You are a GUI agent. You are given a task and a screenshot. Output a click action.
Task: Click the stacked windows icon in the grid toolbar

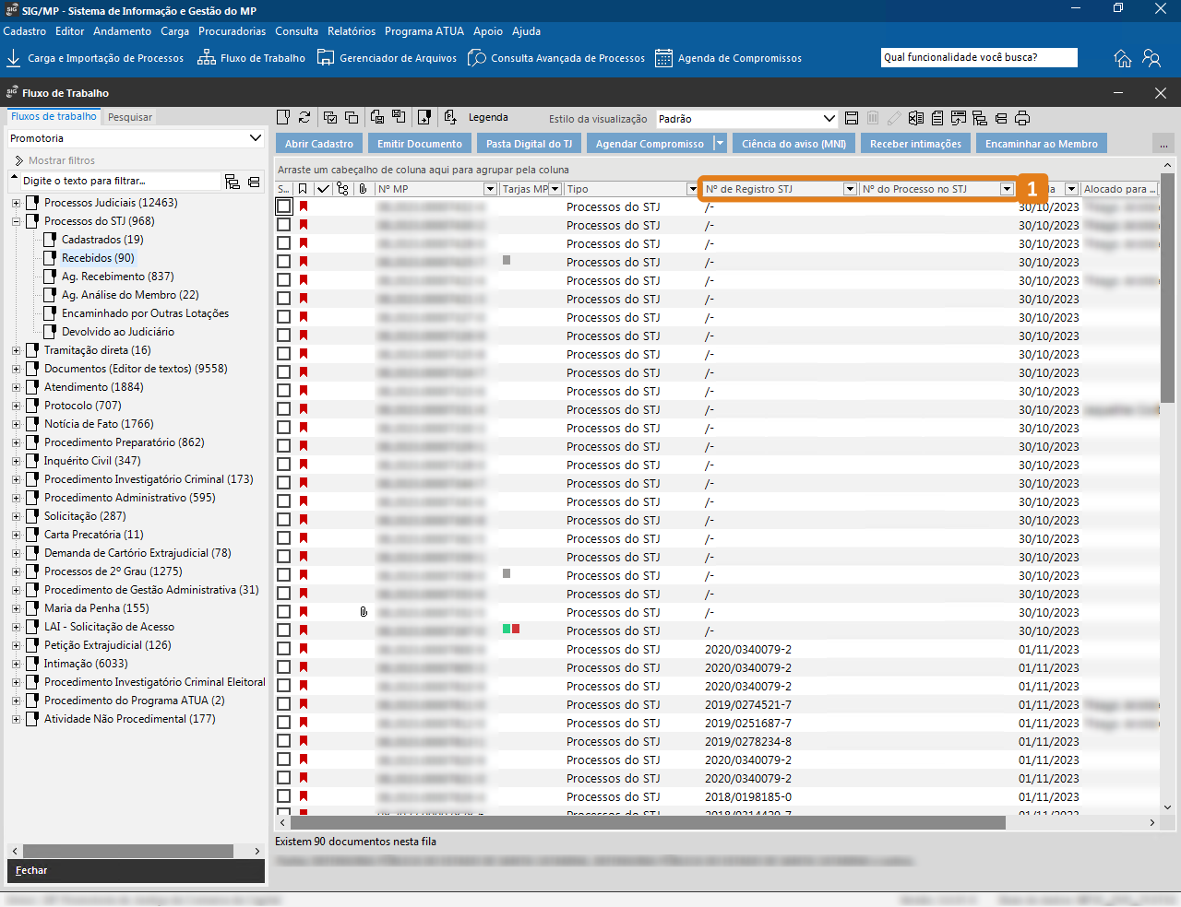[x=352, y=117]
